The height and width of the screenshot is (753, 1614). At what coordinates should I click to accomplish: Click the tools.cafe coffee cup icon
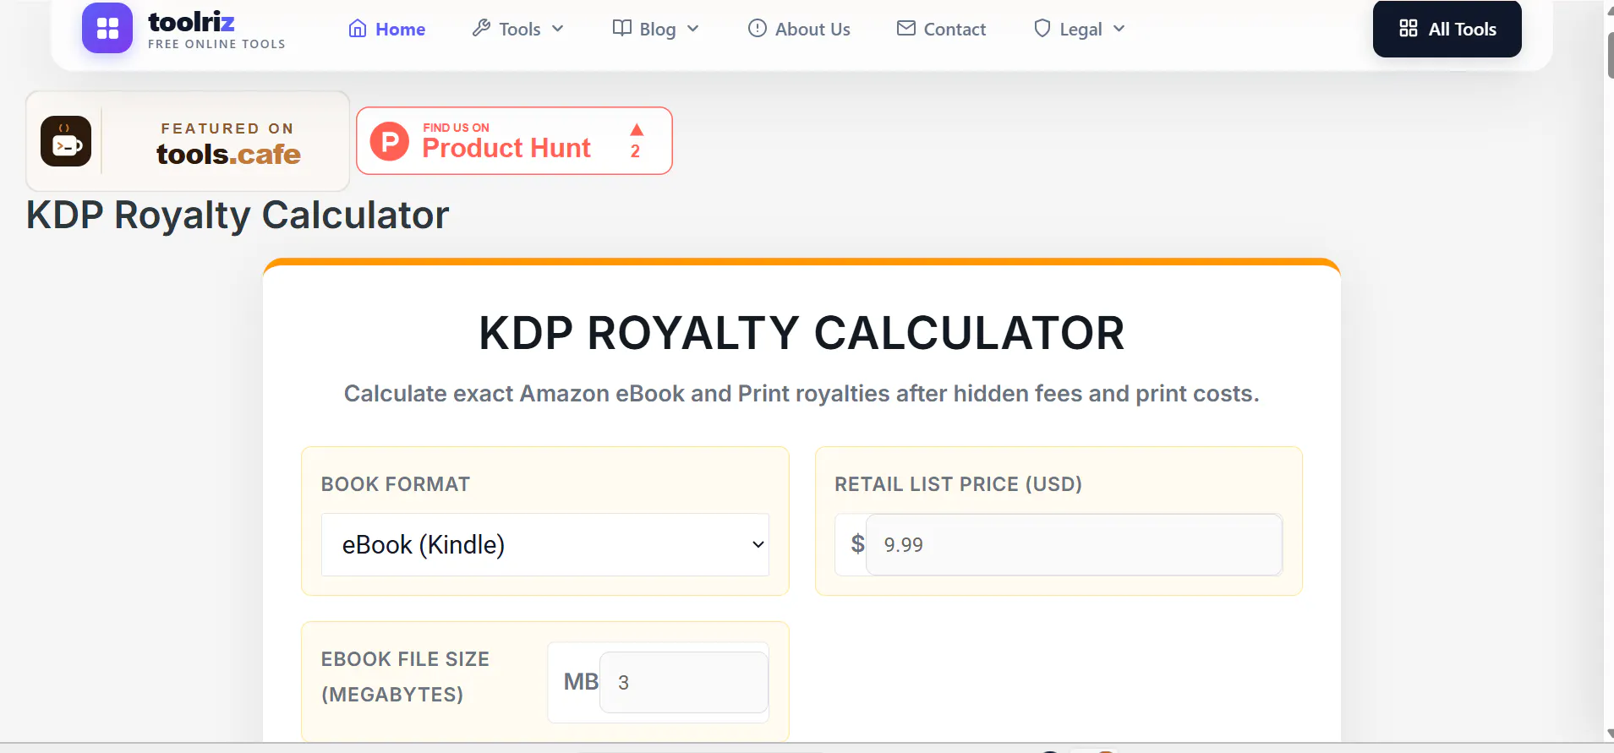click(66, 141)
